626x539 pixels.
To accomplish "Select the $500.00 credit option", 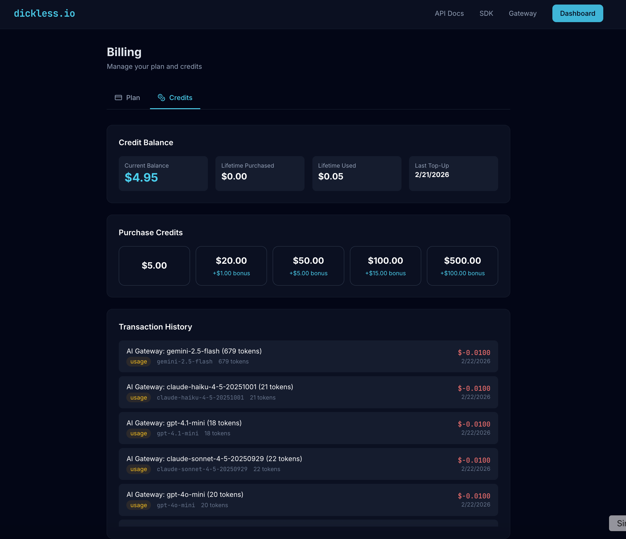I will (x=462, y=266).
